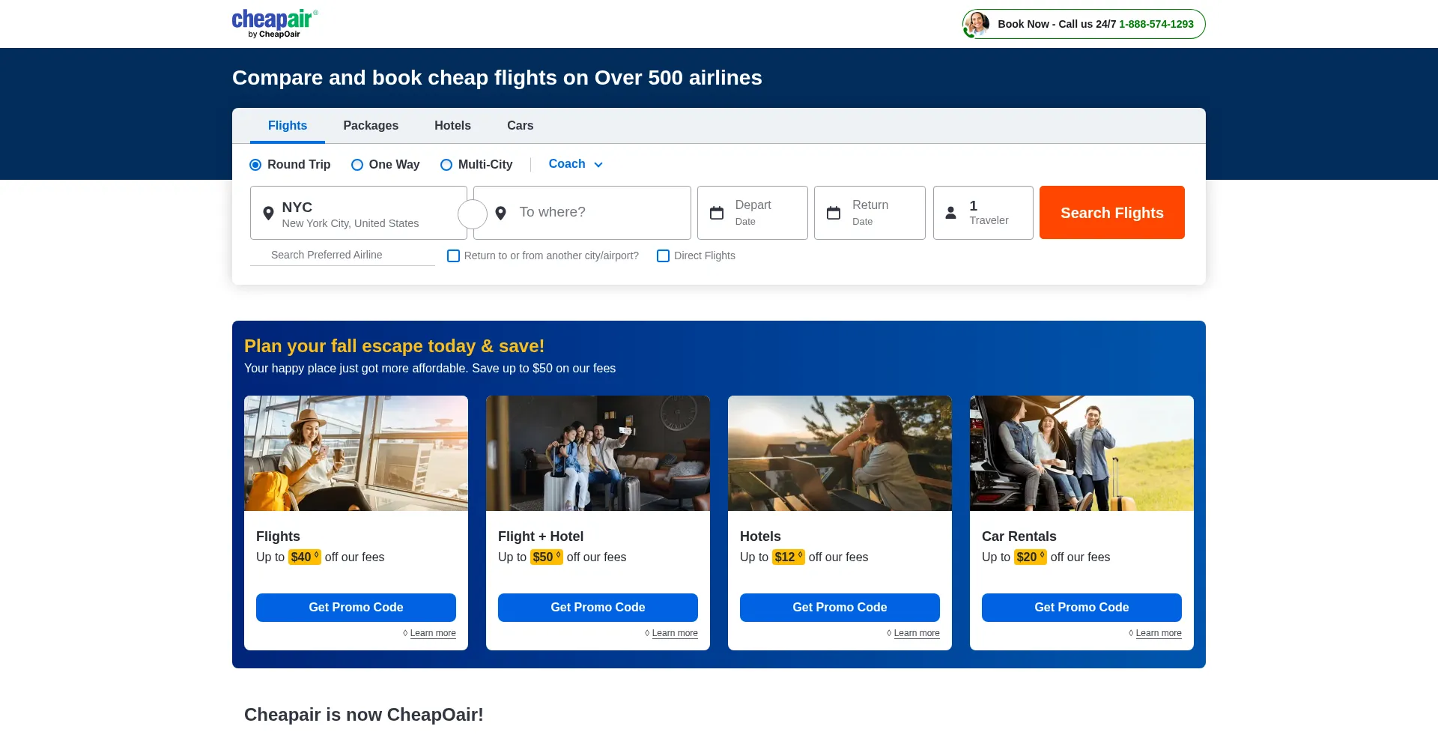Screen dimensions: 1438x744
Task: Click the Search Flights button
Action: pyautogui.click(x=1112, y=213)
